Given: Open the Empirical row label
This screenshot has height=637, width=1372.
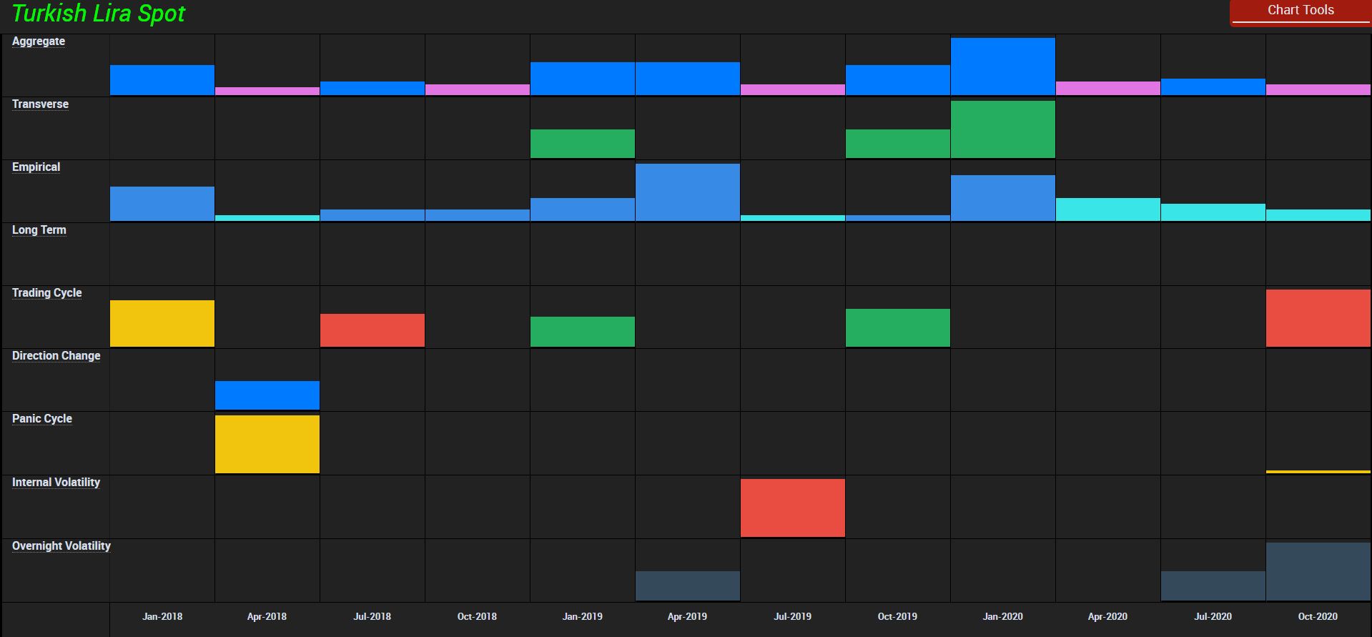Looking at the screenshot, I should 36,167.
